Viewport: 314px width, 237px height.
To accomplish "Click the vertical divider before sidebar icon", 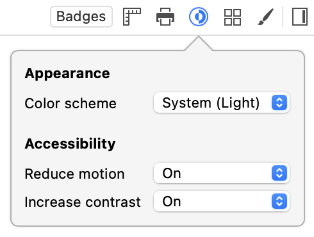I will 283,17.
